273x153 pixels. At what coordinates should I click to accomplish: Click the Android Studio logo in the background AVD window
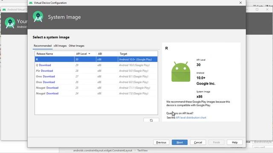point(10,23)
